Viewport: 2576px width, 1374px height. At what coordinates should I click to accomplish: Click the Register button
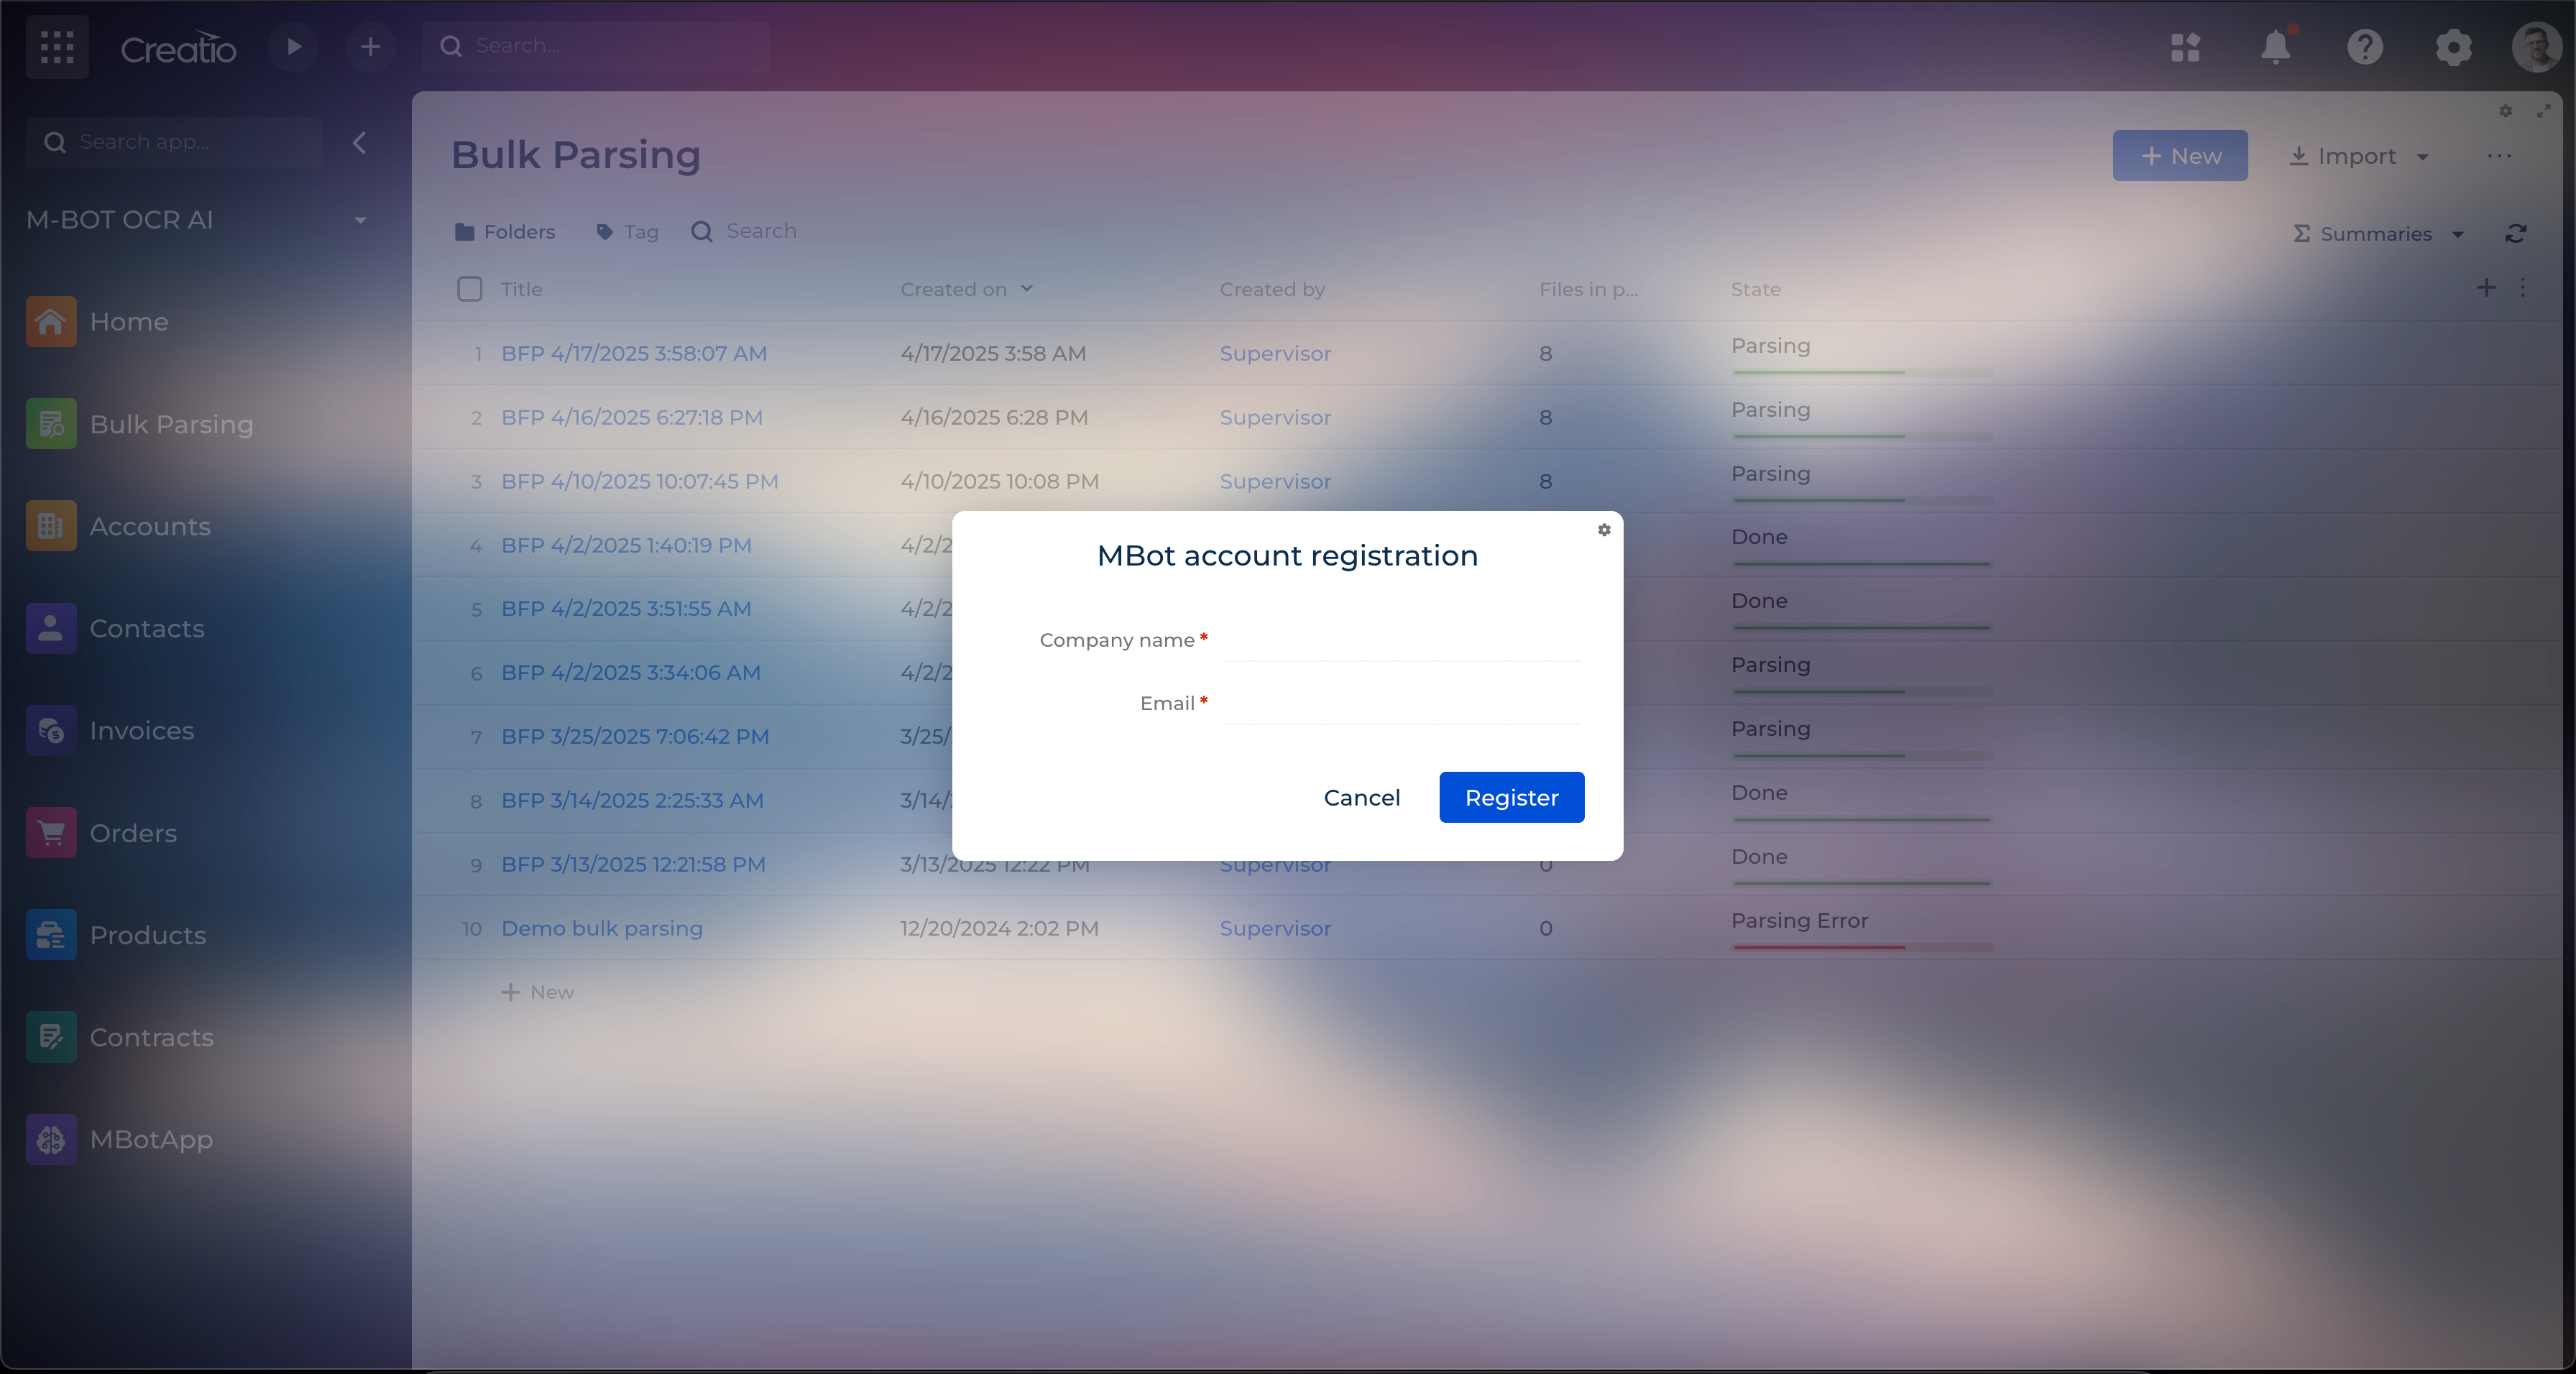coord(1511,797)
